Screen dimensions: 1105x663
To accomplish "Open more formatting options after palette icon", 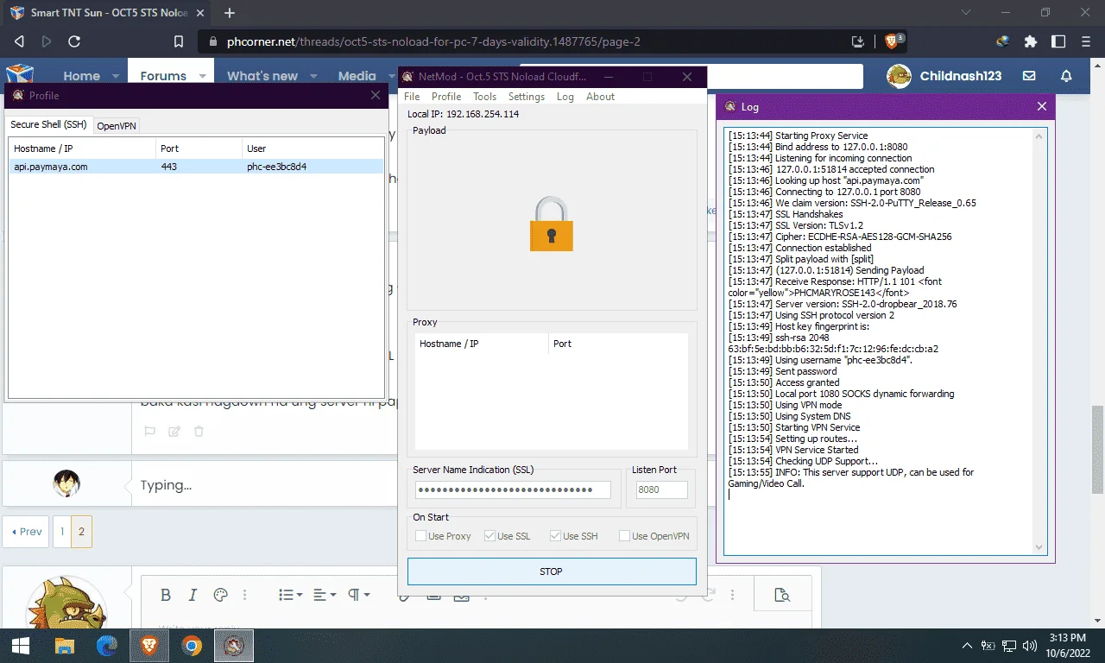I will pos(245,595).
